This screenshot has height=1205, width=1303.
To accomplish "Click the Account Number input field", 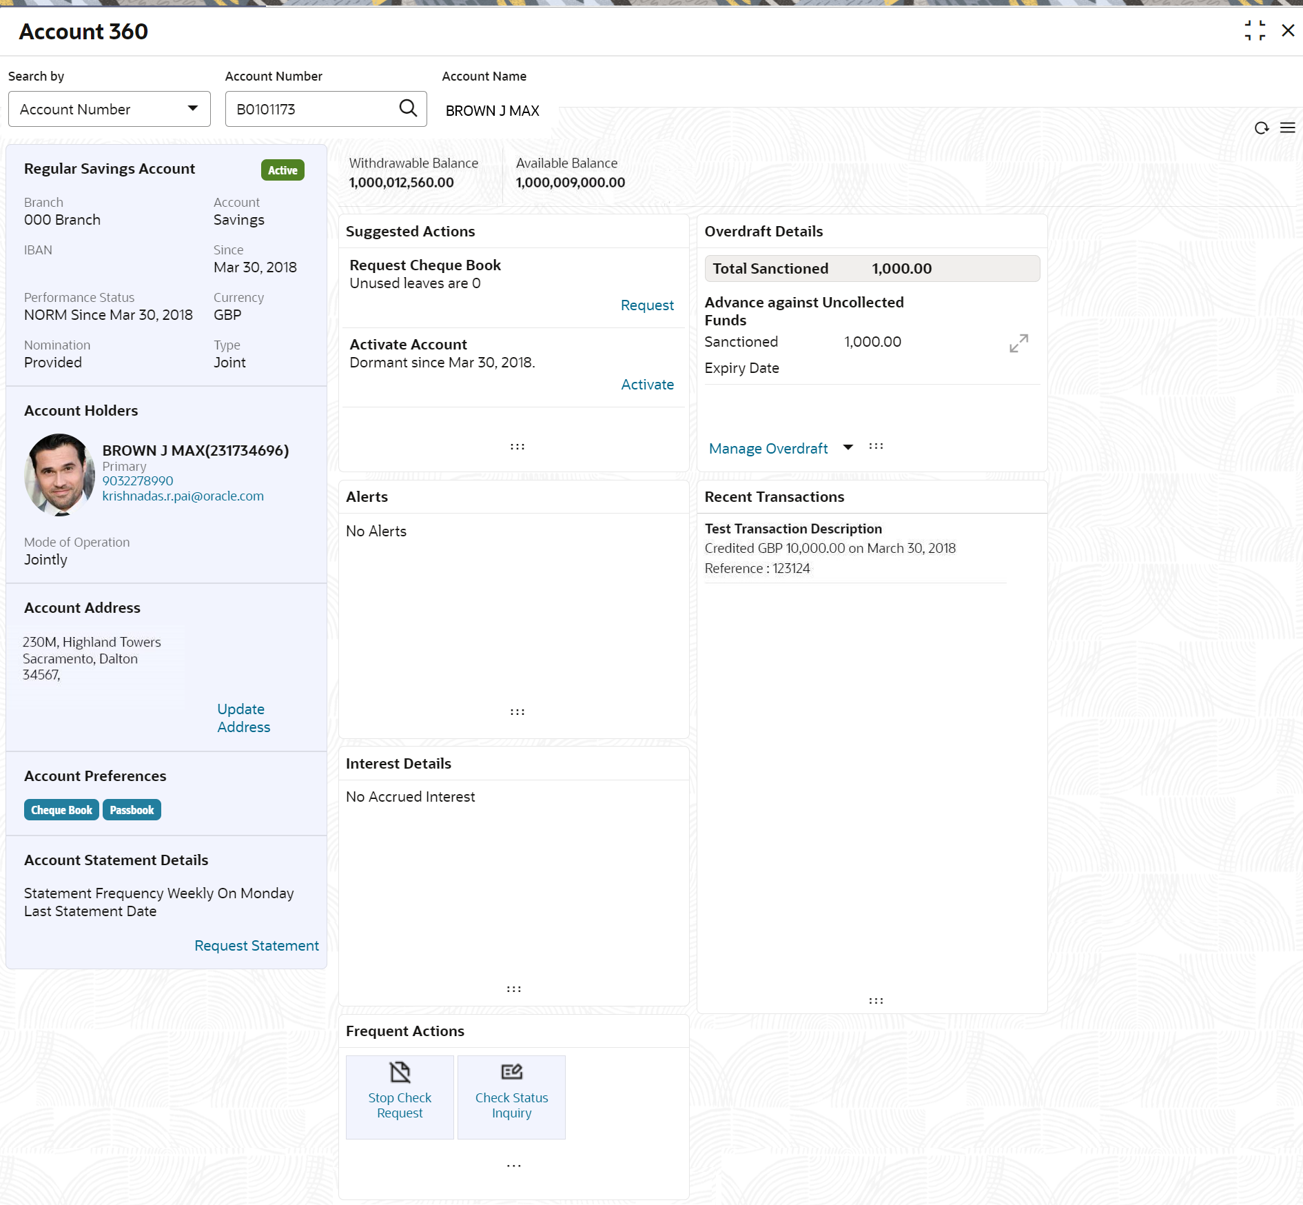I will [x=325, y=109].
